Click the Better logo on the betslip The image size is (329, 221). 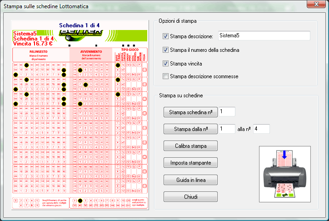pyautogui.click(x=86, y=32)
